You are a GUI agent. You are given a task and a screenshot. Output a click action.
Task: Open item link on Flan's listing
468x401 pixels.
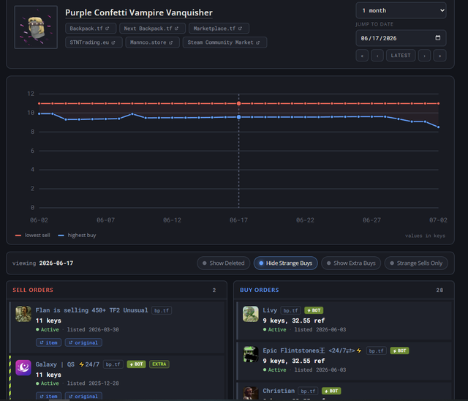click(49, 342)
